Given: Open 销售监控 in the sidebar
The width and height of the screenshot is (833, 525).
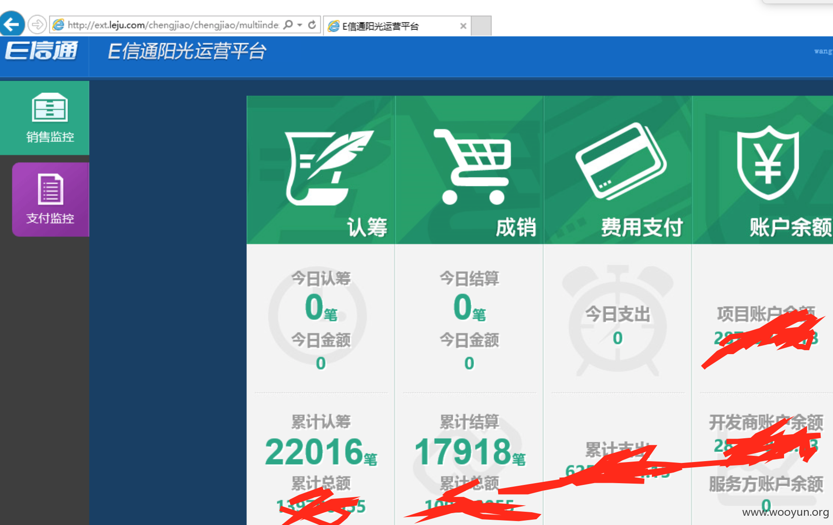Looking at the screenshot, I should [45, 118].
